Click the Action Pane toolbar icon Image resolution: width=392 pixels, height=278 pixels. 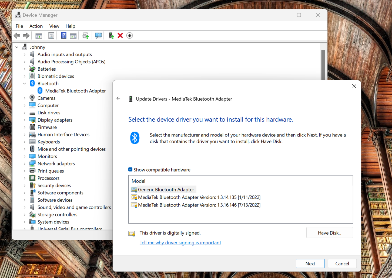[73, 36]
